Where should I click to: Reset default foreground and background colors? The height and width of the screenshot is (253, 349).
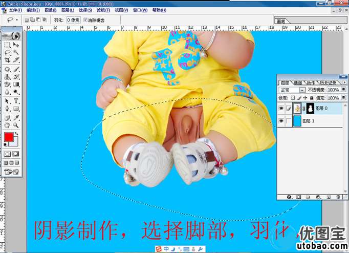tap(6, 145)
